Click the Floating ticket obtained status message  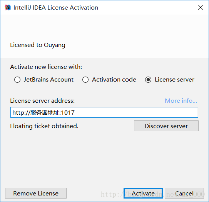tap(44, 126)
